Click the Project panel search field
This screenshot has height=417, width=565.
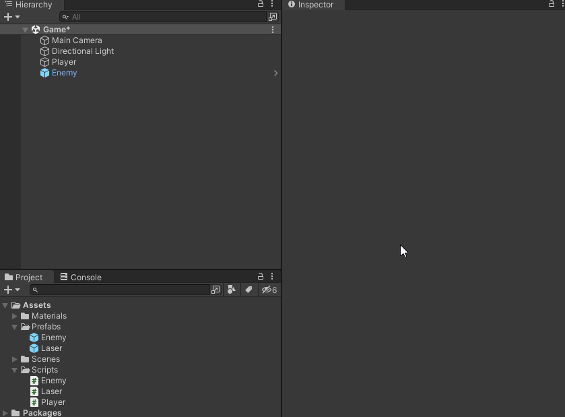pyautogui.click(x=121, y=290)
